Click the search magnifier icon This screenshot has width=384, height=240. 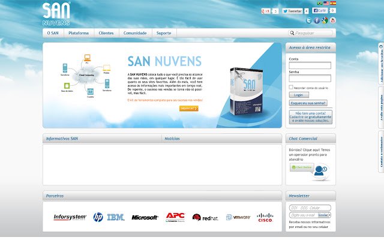point(292,33)
